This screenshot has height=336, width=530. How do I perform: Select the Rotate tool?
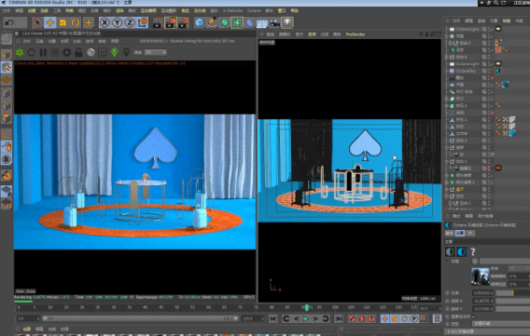pos(76,22)
